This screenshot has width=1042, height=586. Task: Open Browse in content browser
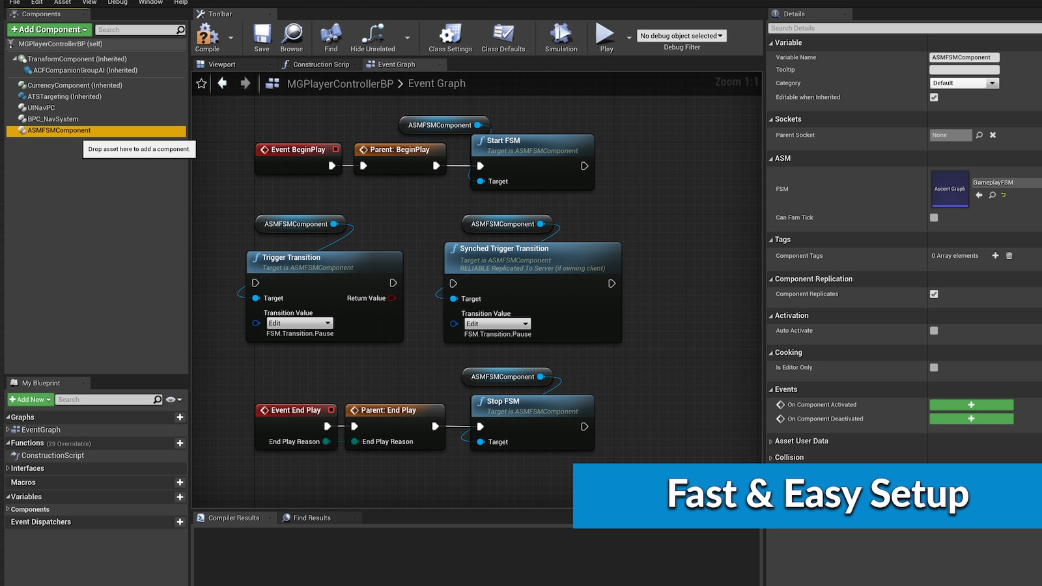pos(291,38)
